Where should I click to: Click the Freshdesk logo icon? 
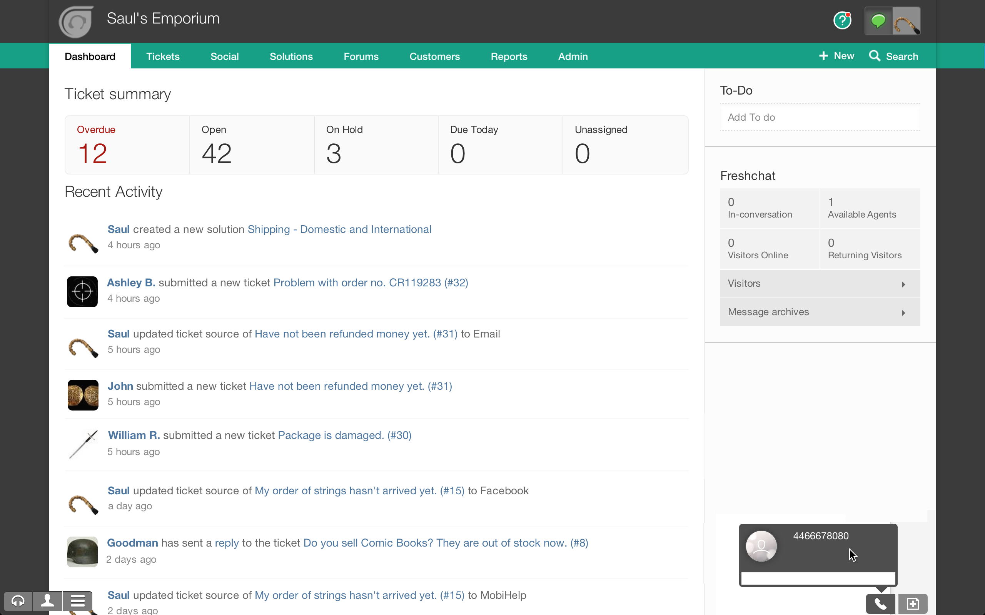click(x=76, y=22)
